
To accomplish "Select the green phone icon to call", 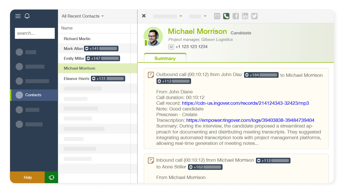I will [226, 16].
